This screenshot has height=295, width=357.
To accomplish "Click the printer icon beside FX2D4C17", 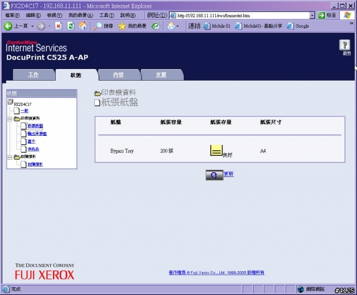I will [10, 102].
